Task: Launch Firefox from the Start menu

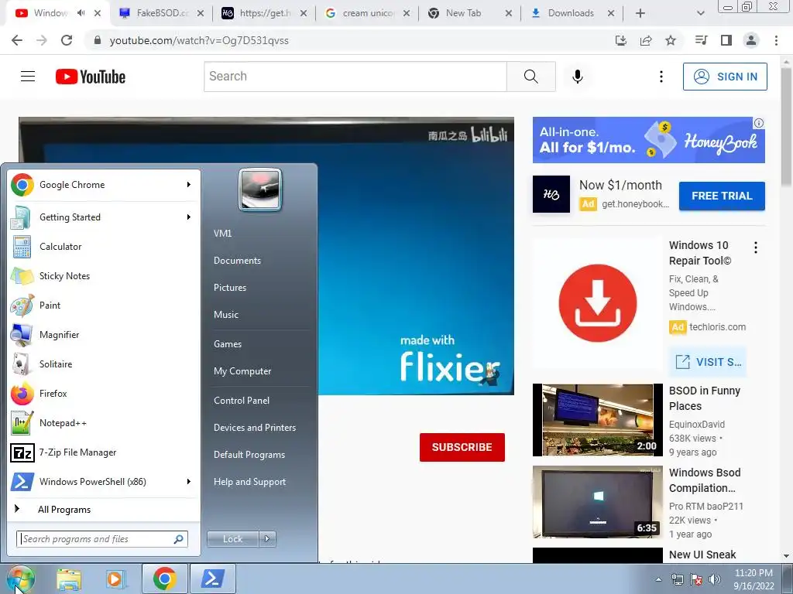Action: click(x=104, y=394)
